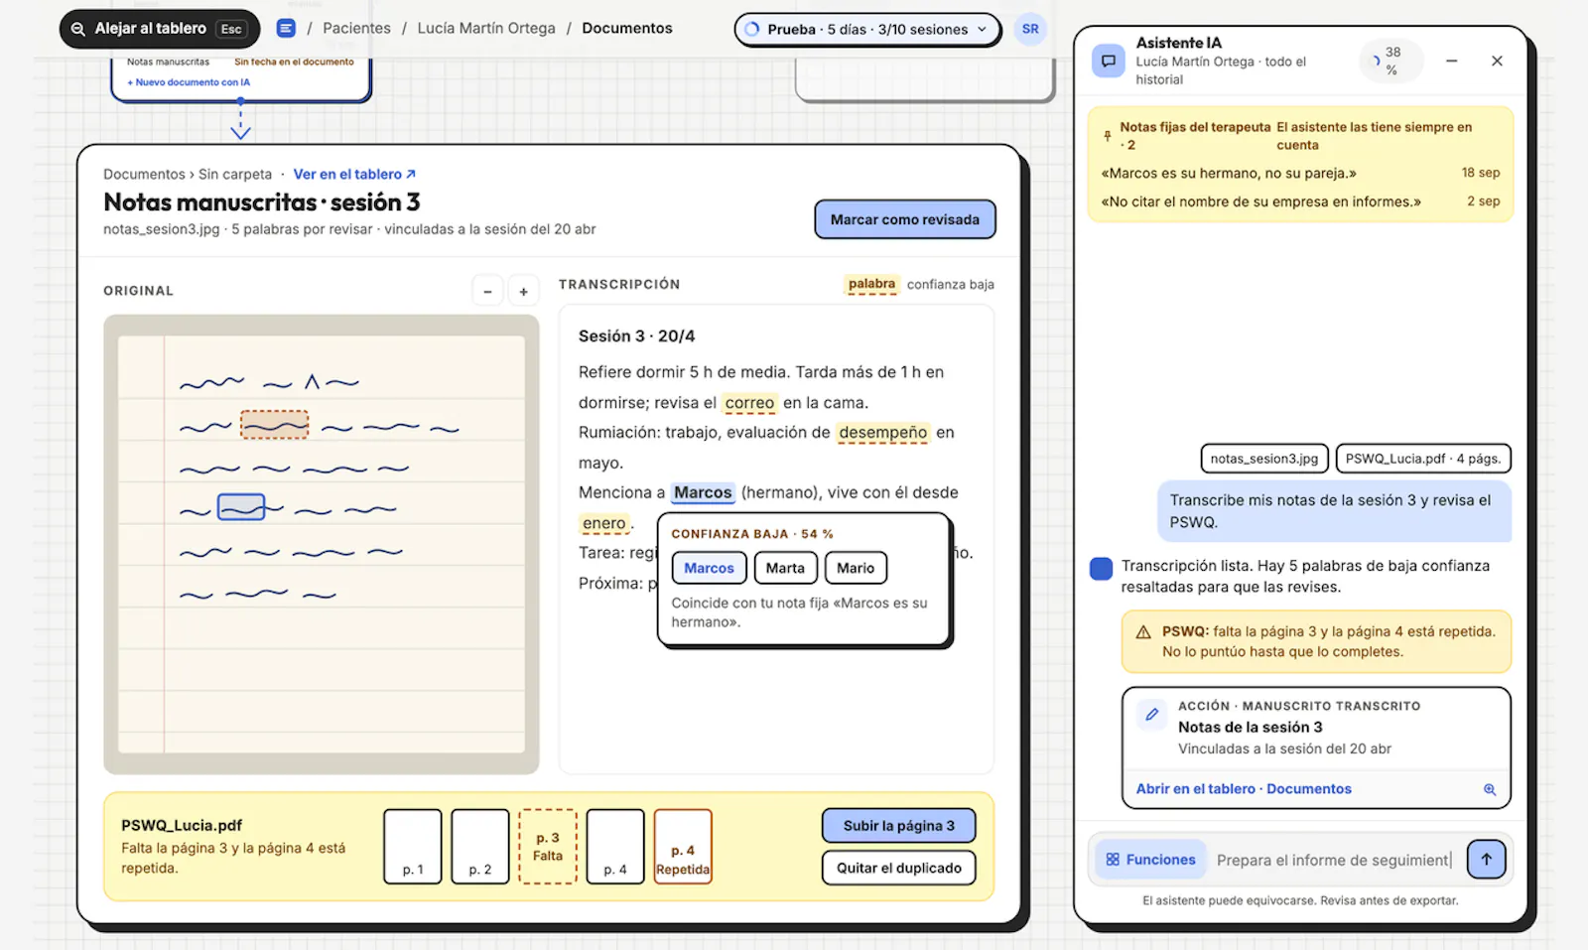The height and width of the screenshot is (950, 1588).
Task: Minimize the Asistente IA panel
Action: (1451, 61)
